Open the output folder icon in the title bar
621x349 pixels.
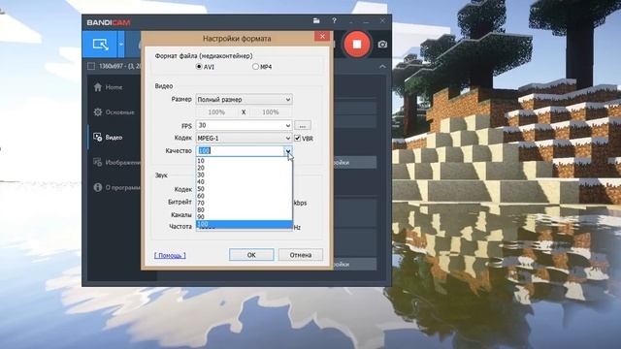(316, 20)
